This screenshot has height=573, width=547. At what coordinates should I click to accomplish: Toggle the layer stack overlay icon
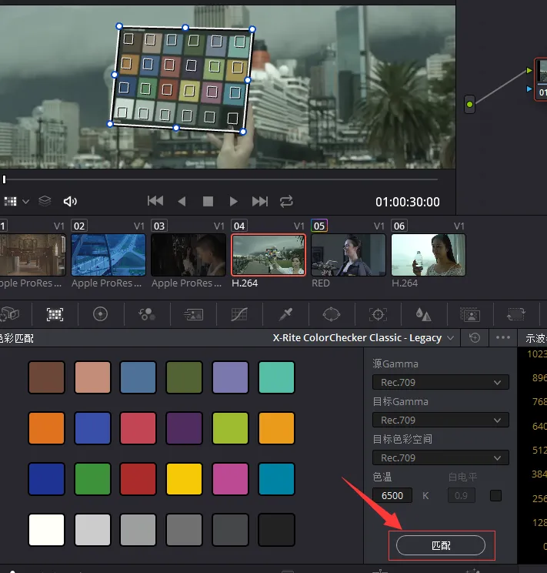[x=45, y=201]
